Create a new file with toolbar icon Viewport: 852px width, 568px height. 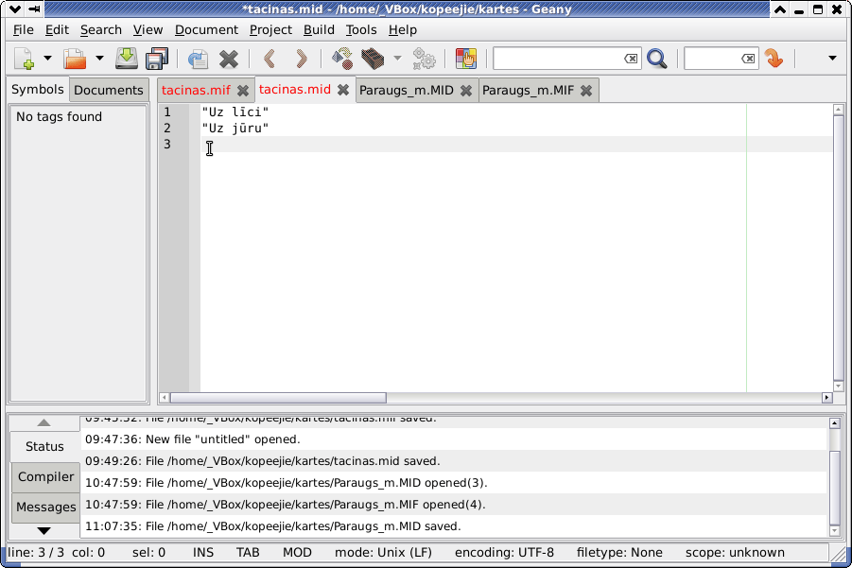pyautogui.click(x=24, y=59)
